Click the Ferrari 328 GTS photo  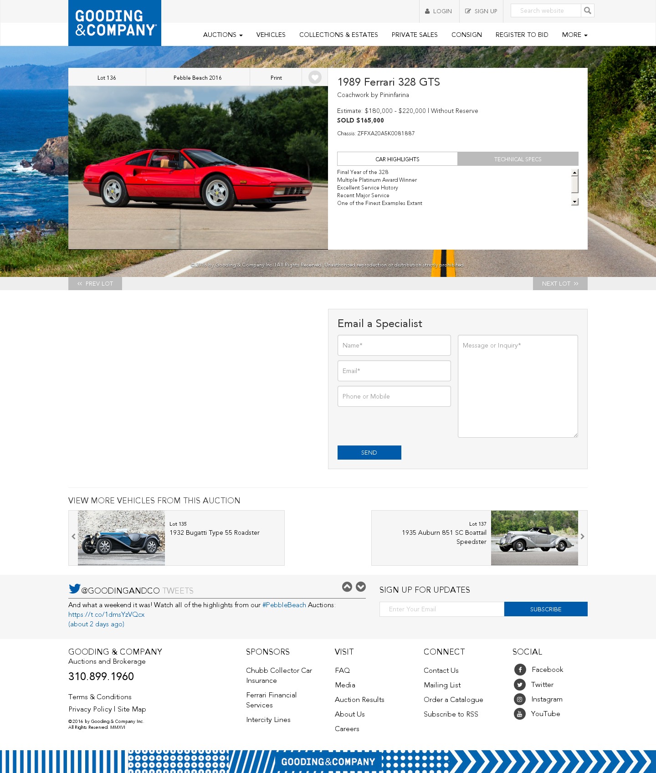click(x=198, y=168)
